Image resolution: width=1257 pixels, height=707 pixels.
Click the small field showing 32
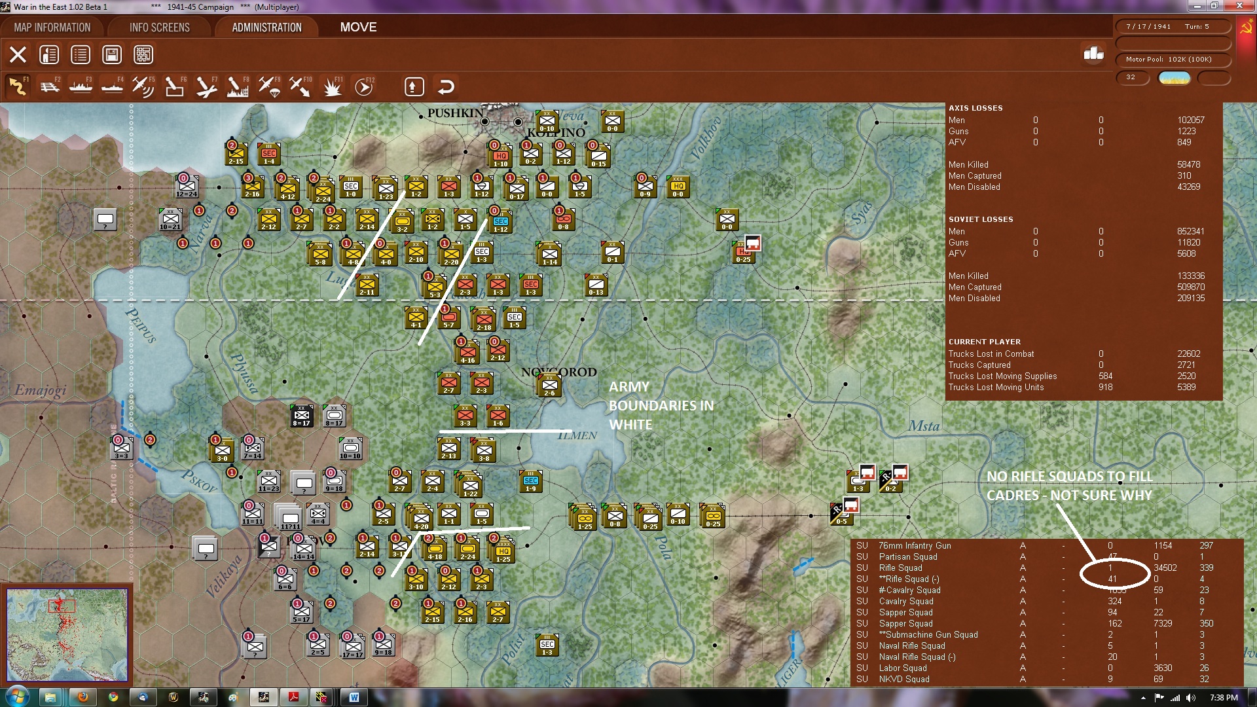point(1132,77)
